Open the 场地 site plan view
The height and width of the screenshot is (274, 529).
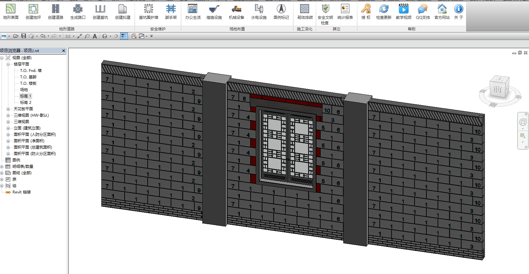tap(24, 90)
